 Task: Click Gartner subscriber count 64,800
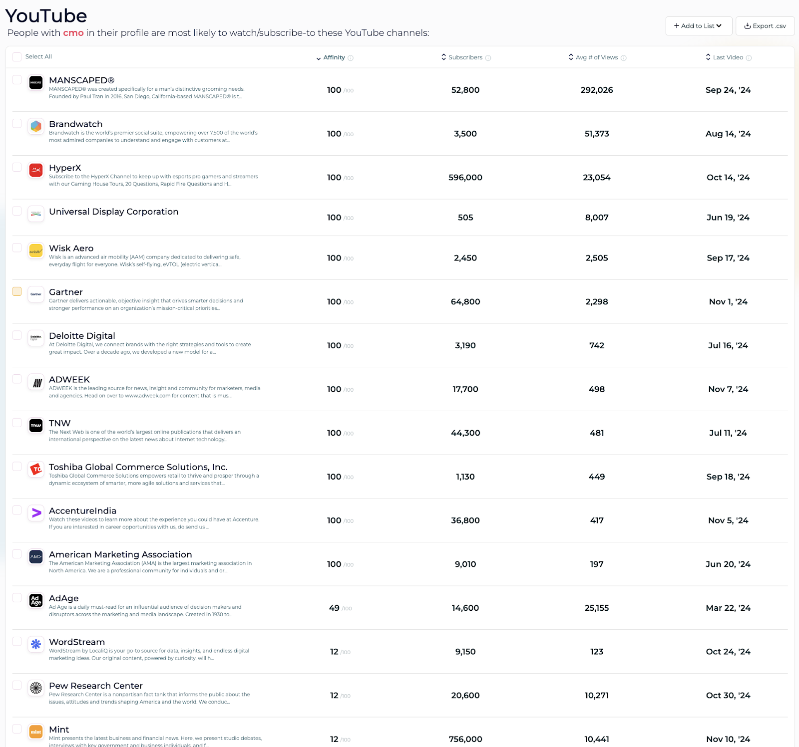(465, 302)
